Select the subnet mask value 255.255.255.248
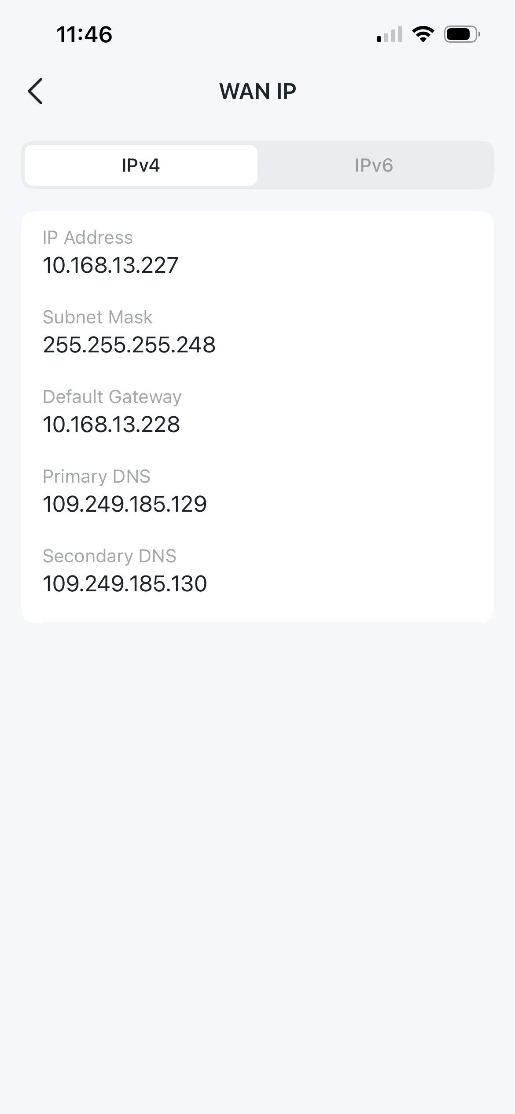Screen dimensions: 515x1114 (129, 345)
